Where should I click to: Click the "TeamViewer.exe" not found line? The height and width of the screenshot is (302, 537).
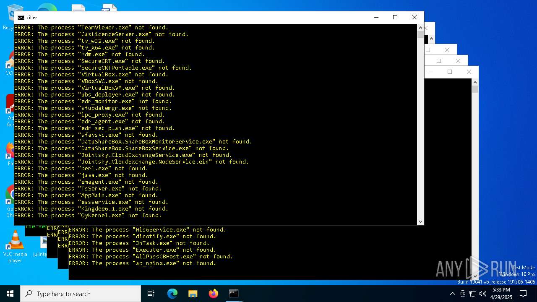point(91,28)
